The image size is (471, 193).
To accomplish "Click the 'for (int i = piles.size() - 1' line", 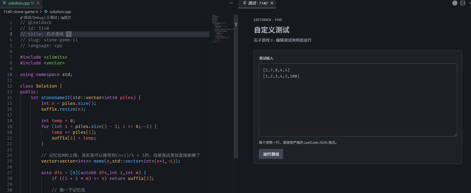I will [99, 126].
